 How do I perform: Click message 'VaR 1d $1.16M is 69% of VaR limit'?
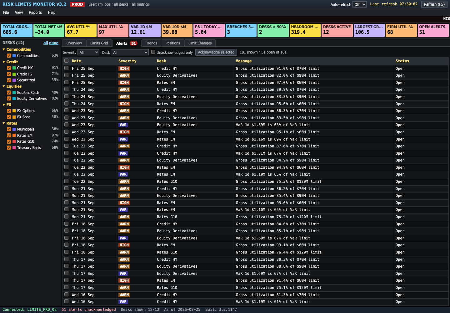273,139
